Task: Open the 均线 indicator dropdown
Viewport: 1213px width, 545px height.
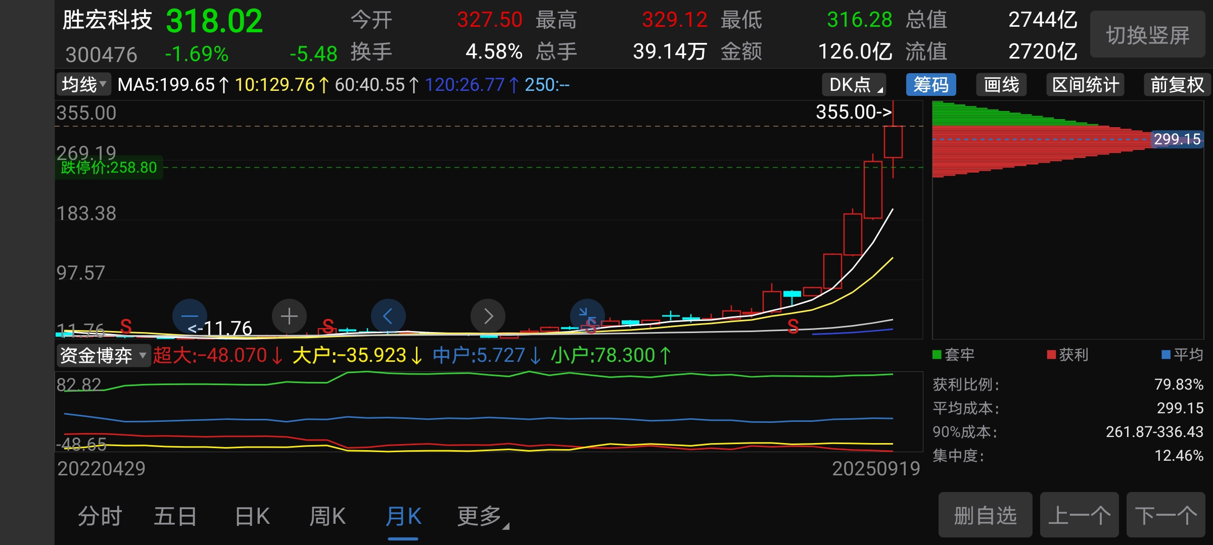Action: click(83, 84)
